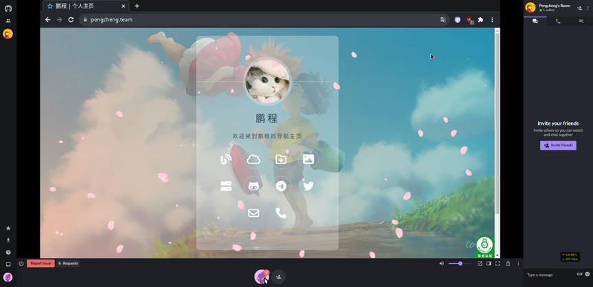
Task: Click the download icon in sidebar
Action: click(8, 240)
